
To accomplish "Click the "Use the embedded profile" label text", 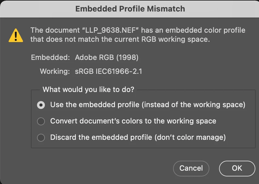I will (x=95, y=105).
